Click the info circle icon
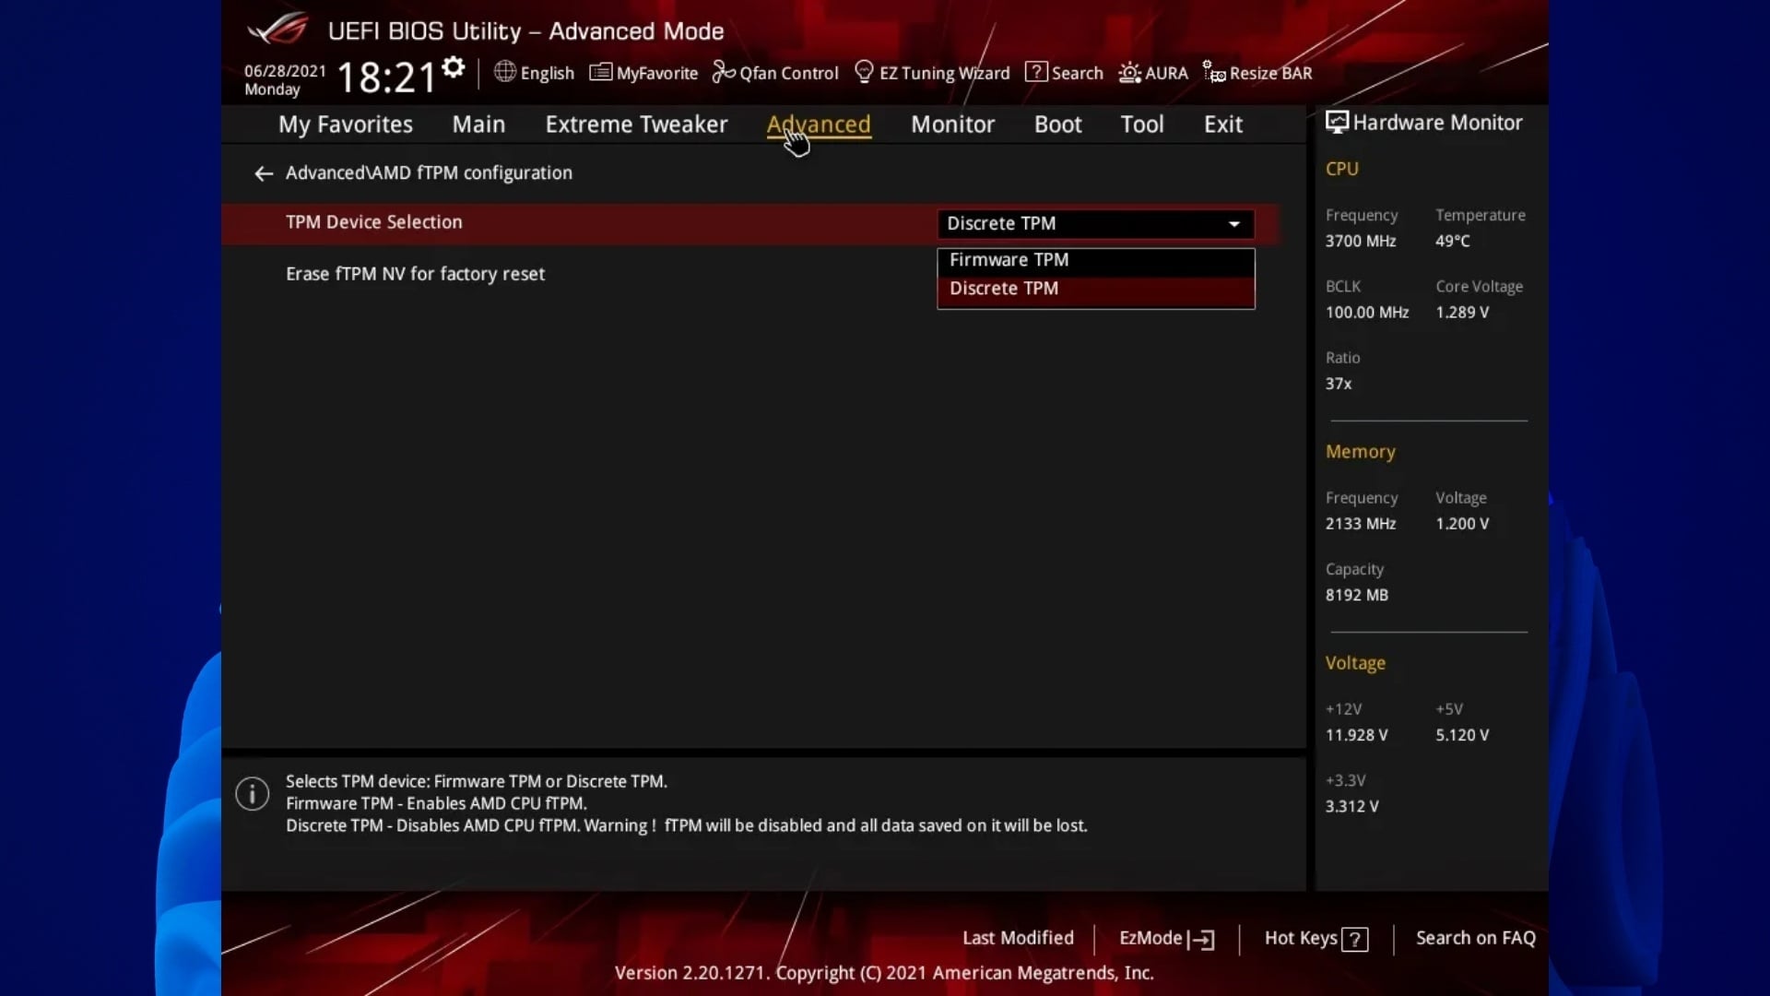Image resolution: width=1770 pixels, height=996 pixels. point(252,794)
